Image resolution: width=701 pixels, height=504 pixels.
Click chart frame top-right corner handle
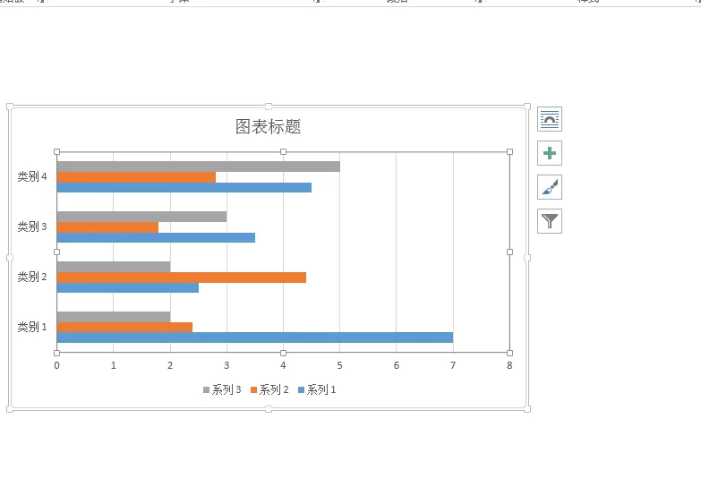pyautogui.click(x=527, y=107)
